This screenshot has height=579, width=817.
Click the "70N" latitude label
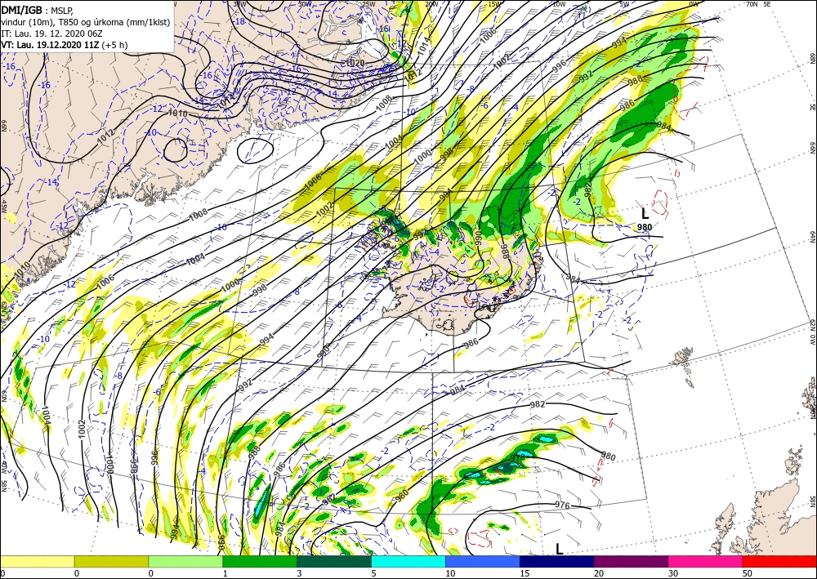click(752, 3)
